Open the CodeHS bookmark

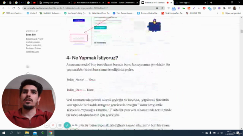pyautogui.click(x=32, y=13)
